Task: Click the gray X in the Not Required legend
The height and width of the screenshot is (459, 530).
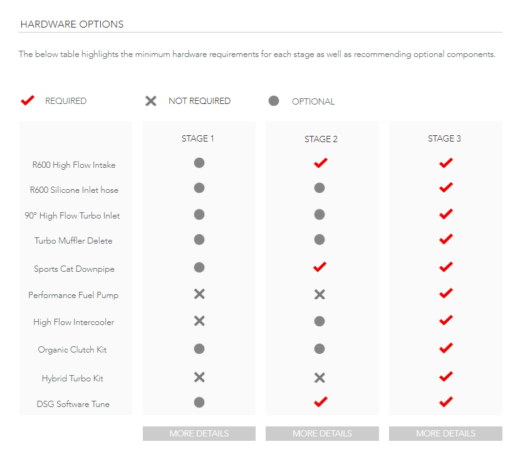Action: point(151,101)
